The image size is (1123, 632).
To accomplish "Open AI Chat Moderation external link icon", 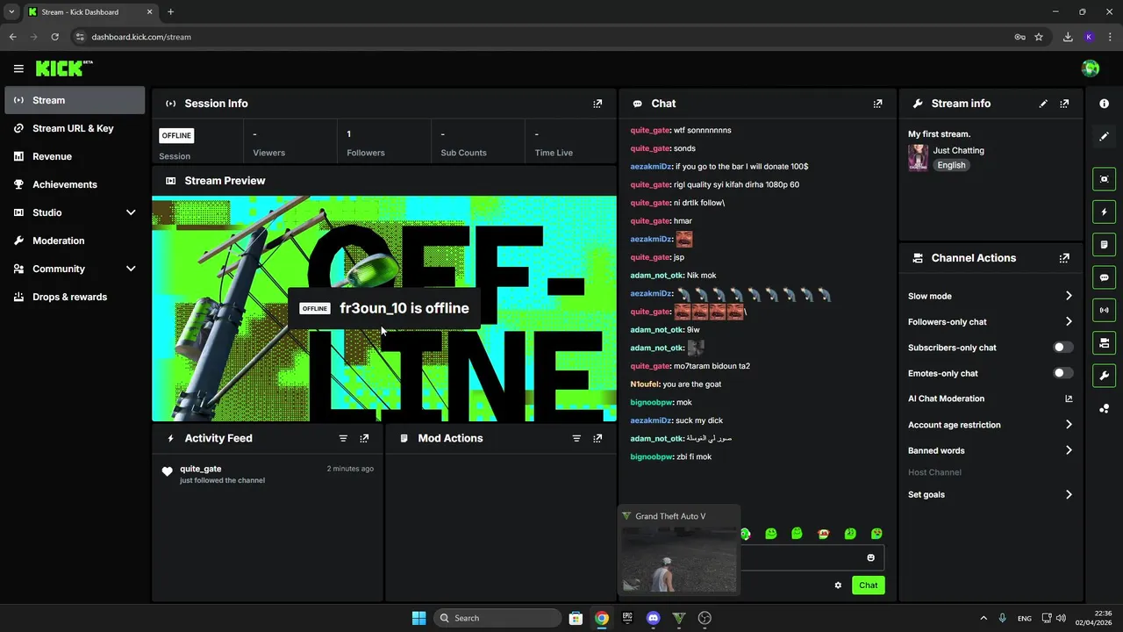I will (1069, 399).
